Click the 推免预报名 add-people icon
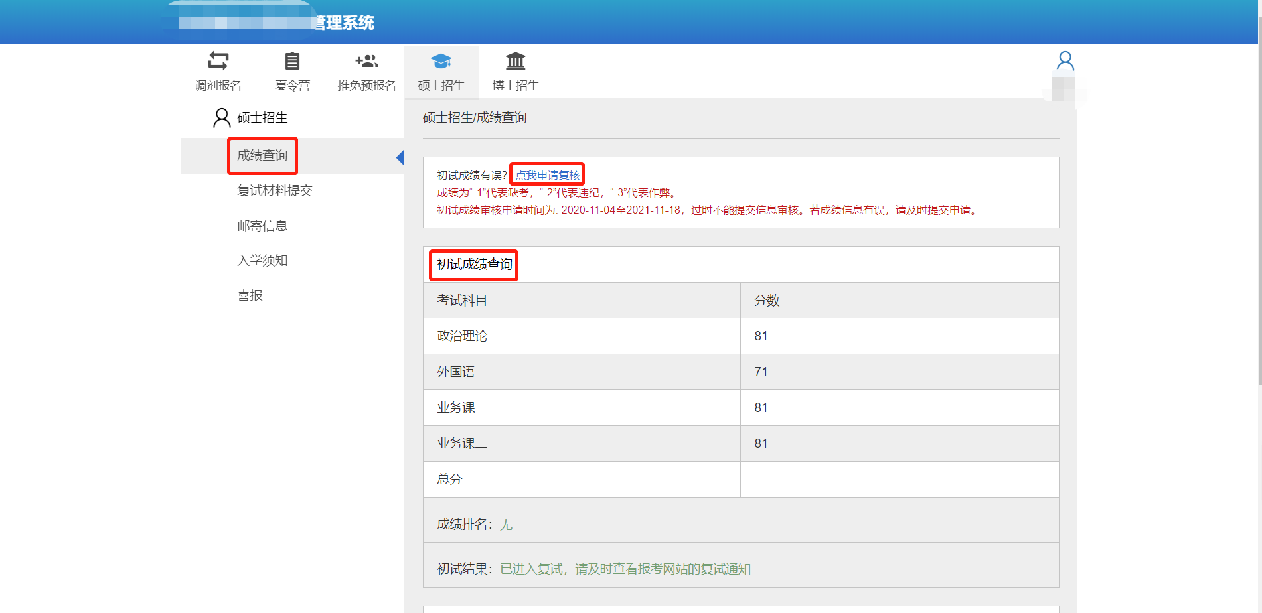The width and height of the screenshot is (1262, 613). pos(366,61)
